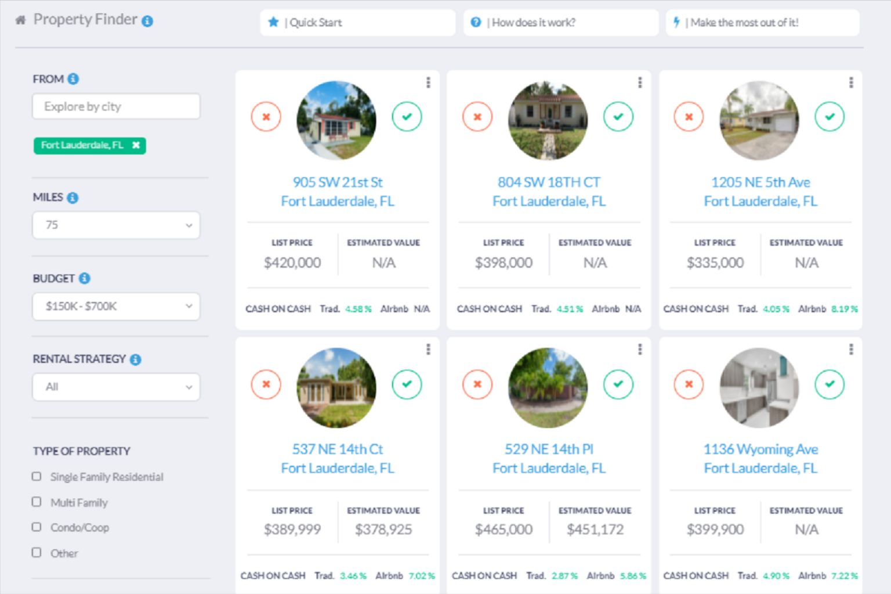Approve the 1136 Wyoming Ave listing
891x594 pixels.
click(x=830, y=384)
